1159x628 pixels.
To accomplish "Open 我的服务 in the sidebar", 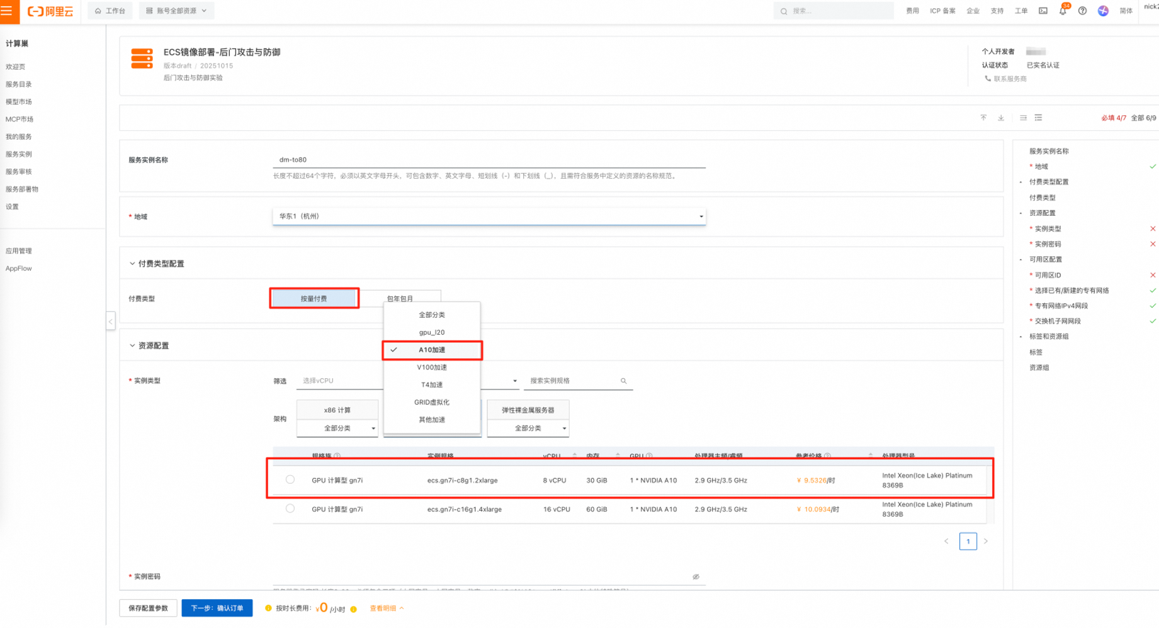I will 19,137.
